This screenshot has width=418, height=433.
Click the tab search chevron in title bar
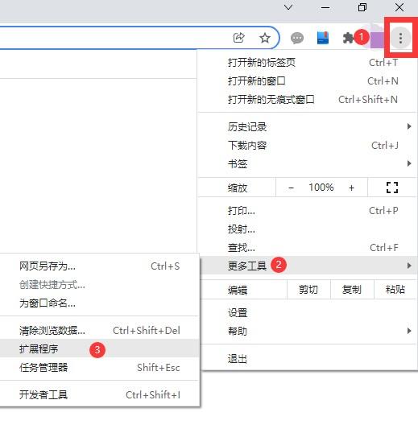coord(288,7)
